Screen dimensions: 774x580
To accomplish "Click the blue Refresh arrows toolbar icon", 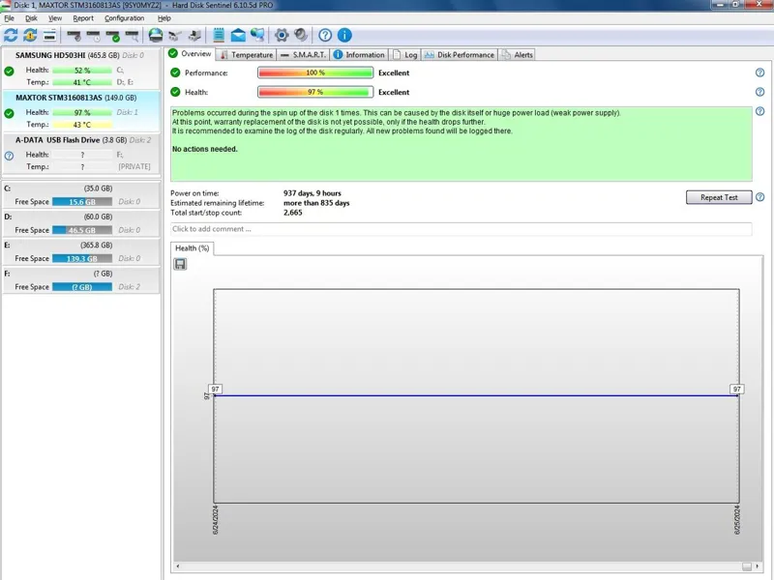I will [11, 36].
